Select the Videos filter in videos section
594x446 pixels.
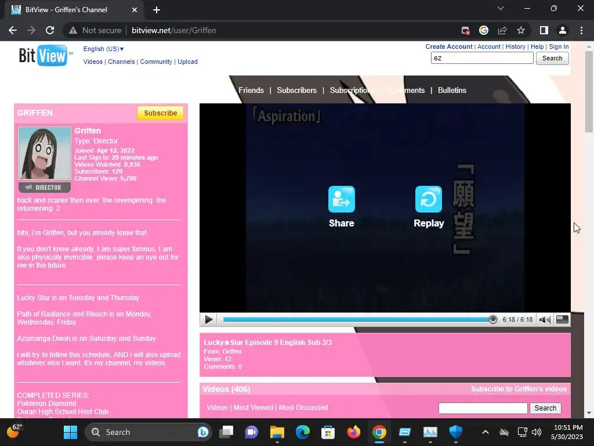(x=217, y=407)
